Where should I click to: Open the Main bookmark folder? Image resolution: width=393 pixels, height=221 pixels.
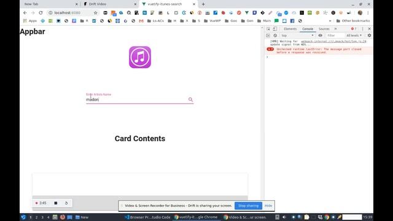click(x=264, y=21)
